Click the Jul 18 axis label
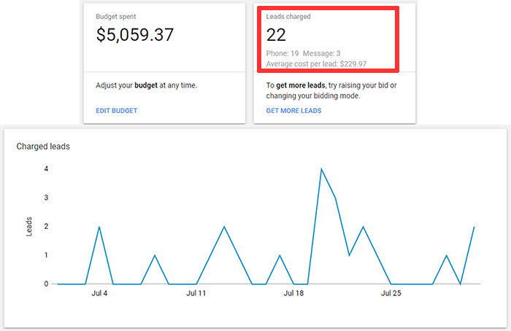Image resolution: width=511 pixels, height=331 pixels. pos(293,293)
